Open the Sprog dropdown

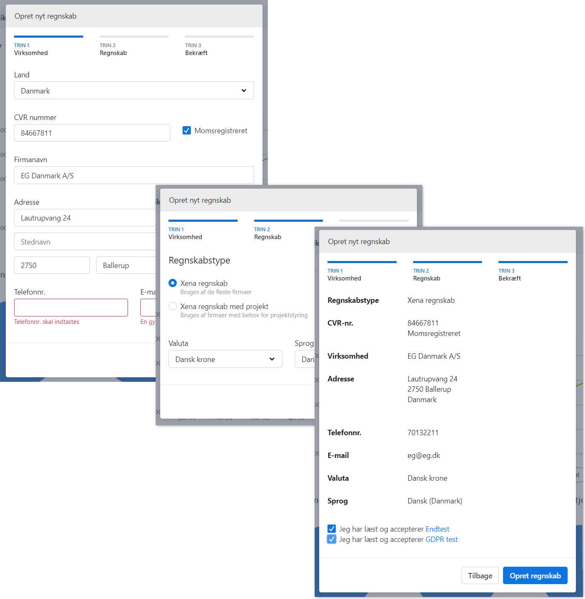coord(305,359)
